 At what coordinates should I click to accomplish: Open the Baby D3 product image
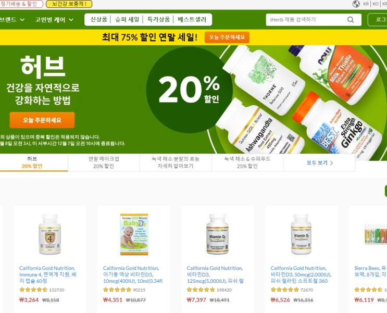[x=134, y=234]
